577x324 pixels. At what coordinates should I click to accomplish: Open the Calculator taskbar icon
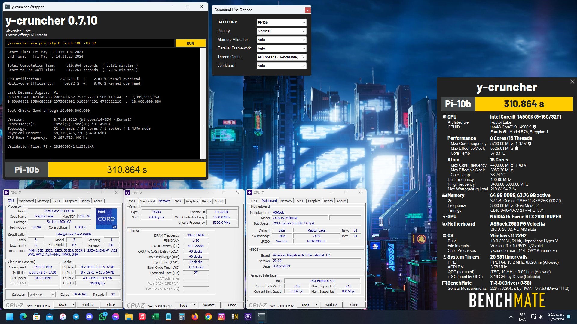point(182,317)
